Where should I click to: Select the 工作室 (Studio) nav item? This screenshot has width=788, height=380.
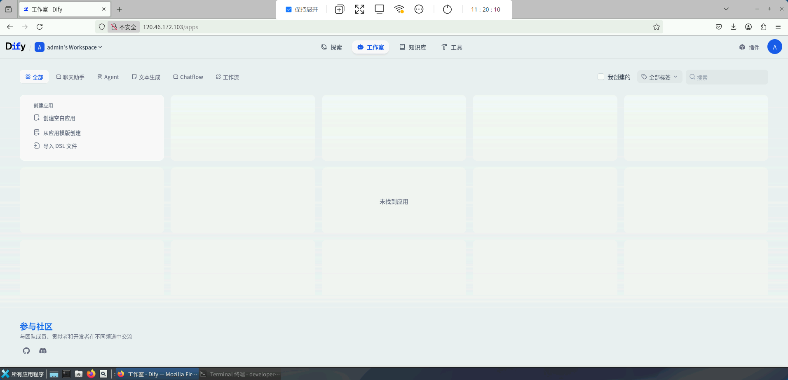(x=371, y=47)
